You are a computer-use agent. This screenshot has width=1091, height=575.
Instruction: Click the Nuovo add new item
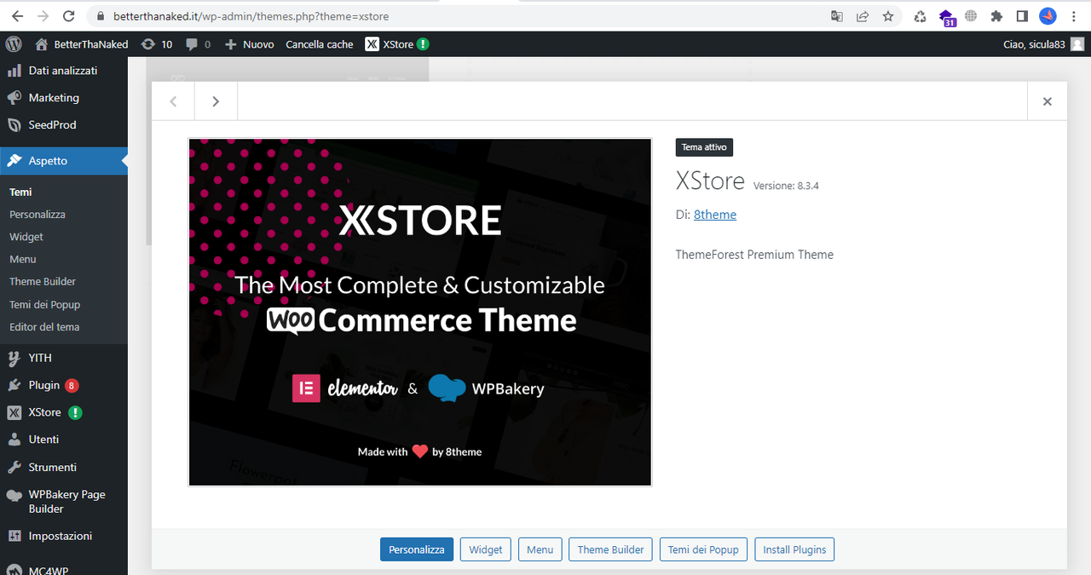coord(249,44)
